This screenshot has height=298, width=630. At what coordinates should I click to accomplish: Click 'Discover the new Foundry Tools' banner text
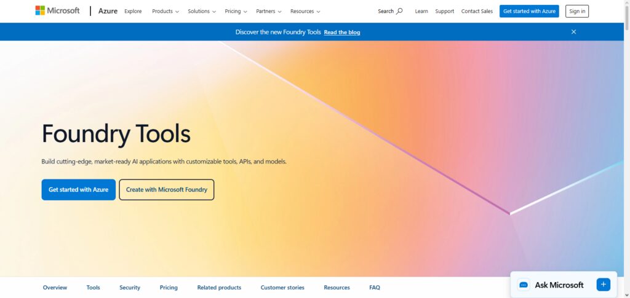coord(278,32)
